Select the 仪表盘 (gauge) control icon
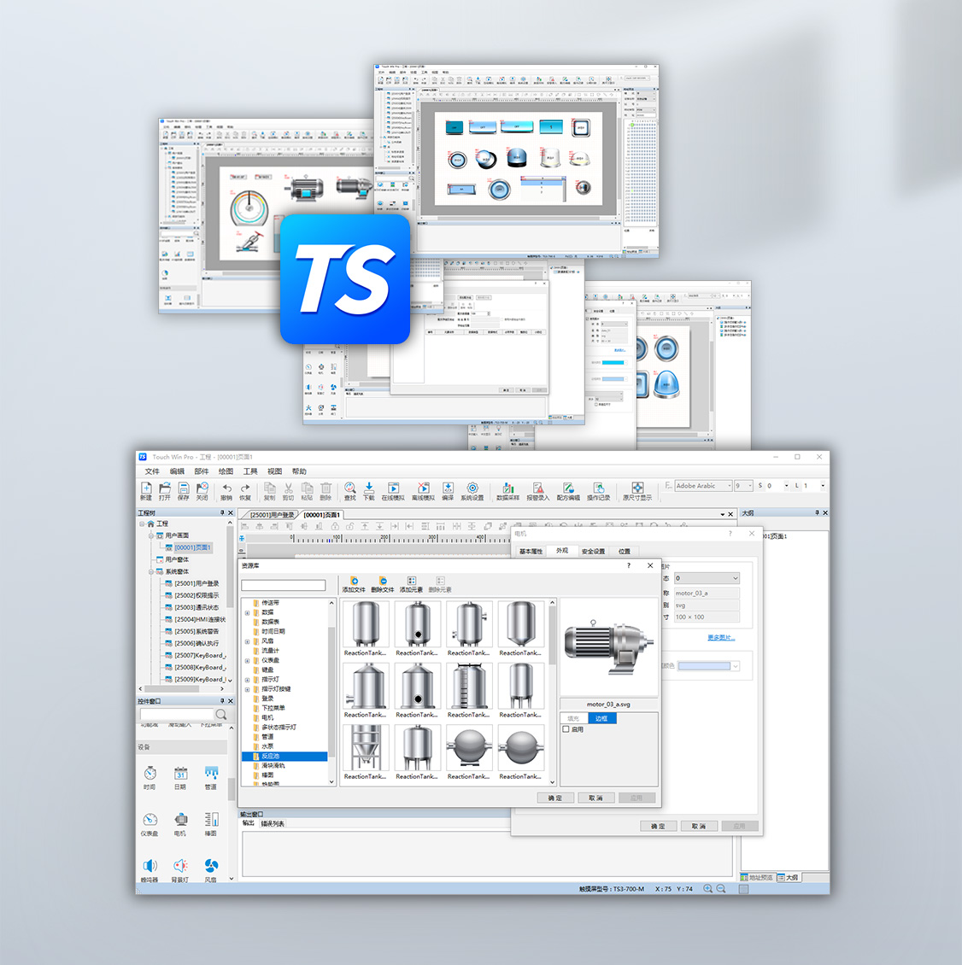The image size is (962, 965). pyautogui.click(x=150, y=820)
